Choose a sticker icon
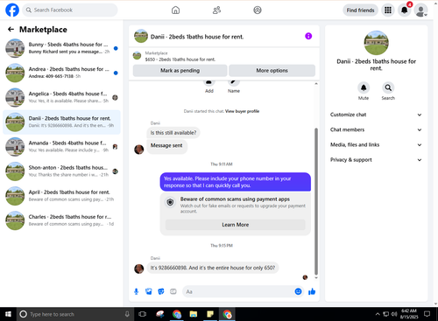Image resolution: width=438 pixels, height=321 pixels. tap(161, 291)
